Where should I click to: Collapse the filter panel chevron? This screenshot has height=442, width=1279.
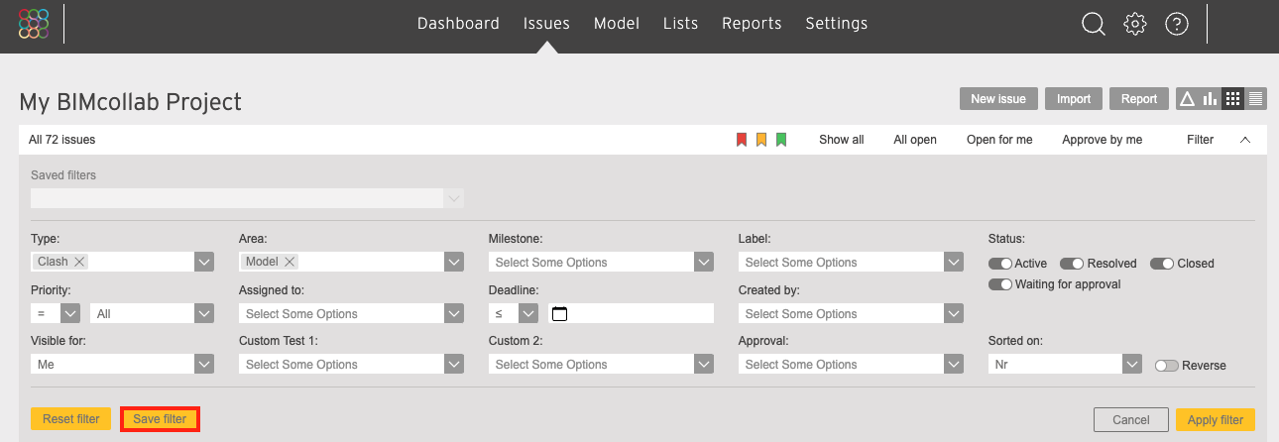point(1245,140)
